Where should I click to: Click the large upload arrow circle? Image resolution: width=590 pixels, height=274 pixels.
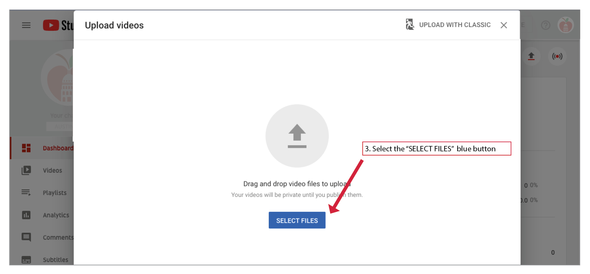tap(297, 136)
